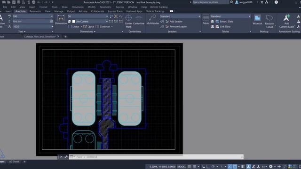Click Link Data in Tables panel
This screenshot has width=301, height=169.
coord(223,27)
